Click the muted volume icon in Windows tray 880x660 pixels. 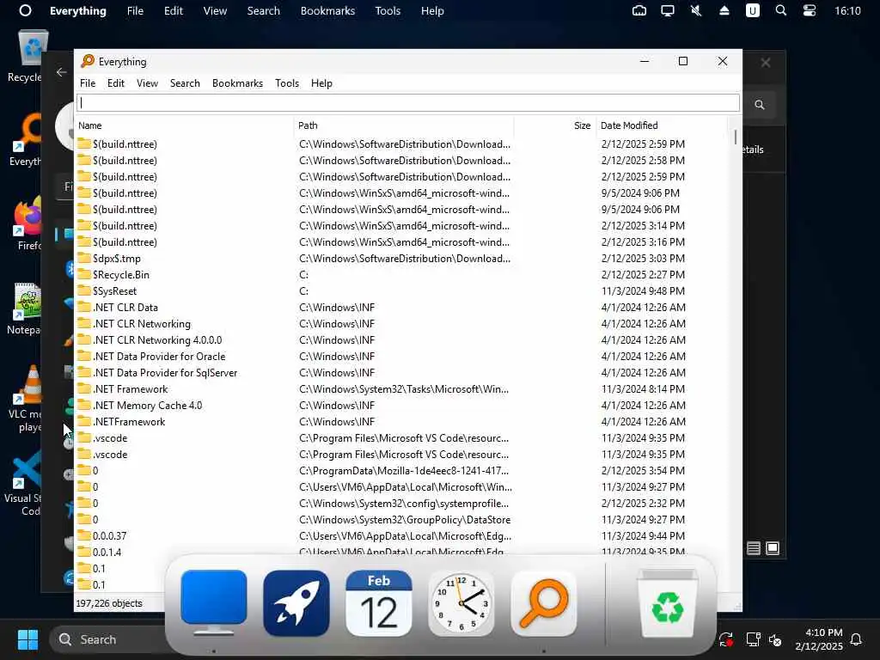775,639
